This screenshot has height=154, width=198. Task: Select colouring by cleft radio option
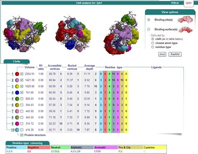click(x=152, y=39)
